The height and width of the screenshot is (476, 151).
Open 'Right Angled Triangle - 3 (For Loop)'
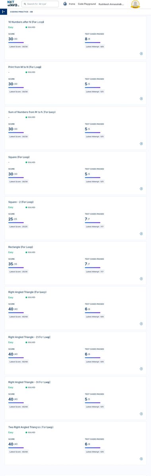[x=29, y=382]
